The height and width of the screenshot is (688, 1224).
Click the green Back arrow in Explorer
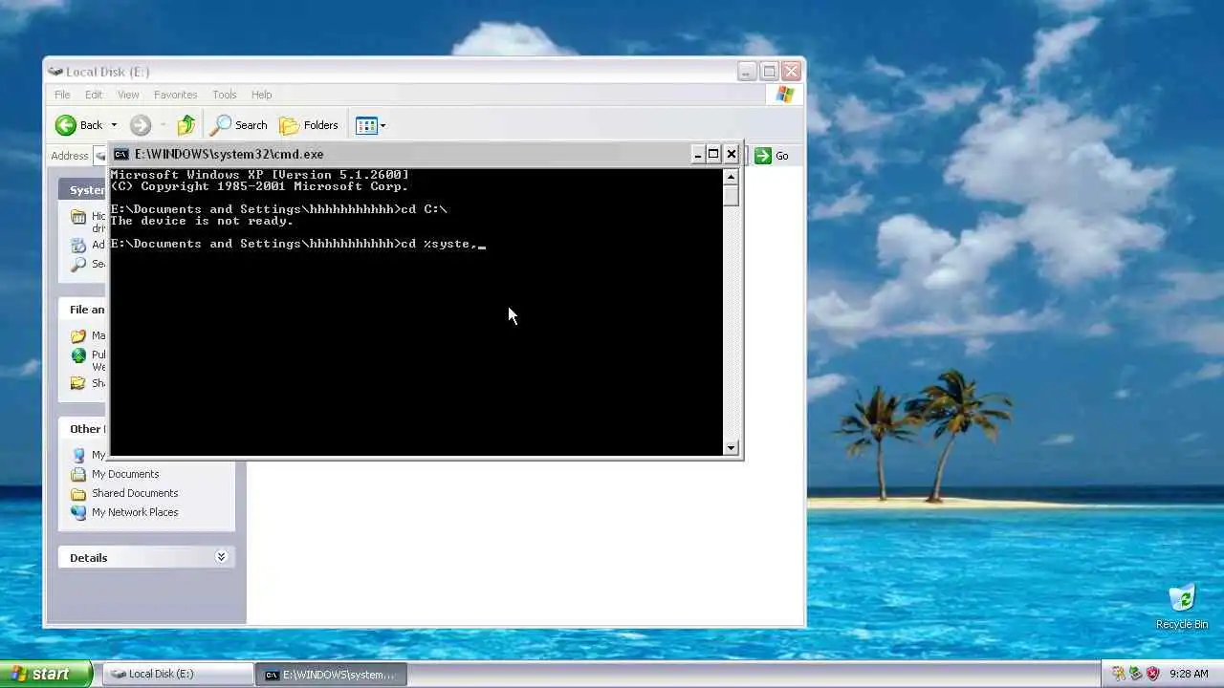(x=66, y=125)
